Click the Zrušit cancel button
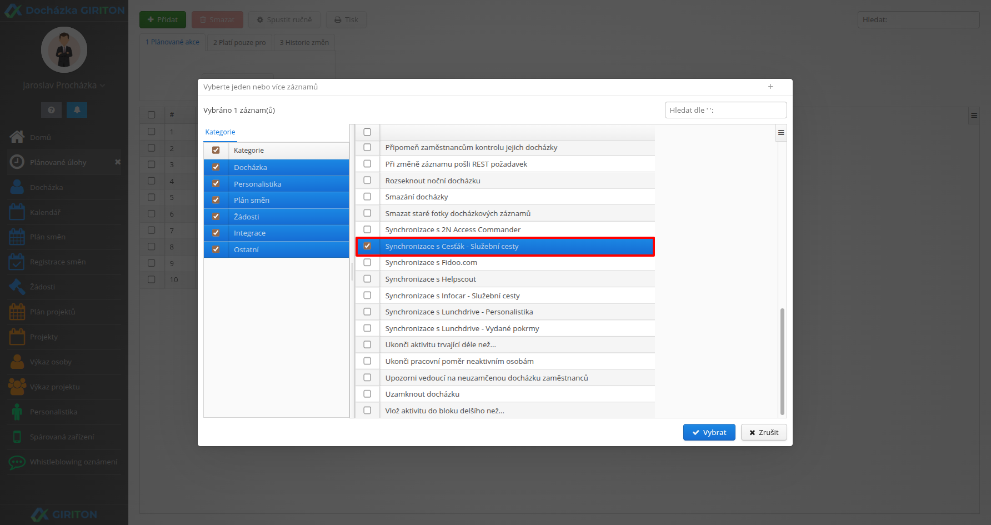The height and width of the screenshot is (525, 991). click(764, 432)
